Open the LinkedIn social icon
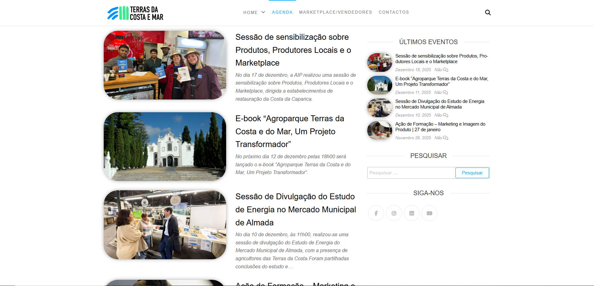The height and width of the screenshot is (286, 594). pos(411,213)
